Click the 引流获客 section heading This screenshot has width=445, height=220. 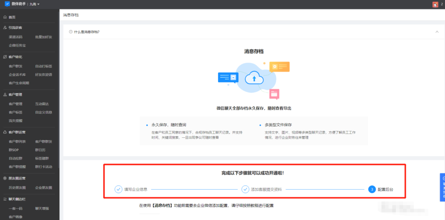pos(15,27)
